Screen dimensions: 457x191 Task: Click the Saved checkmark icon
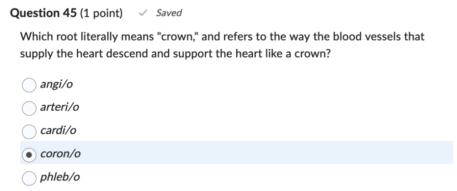tap(143, 13)
